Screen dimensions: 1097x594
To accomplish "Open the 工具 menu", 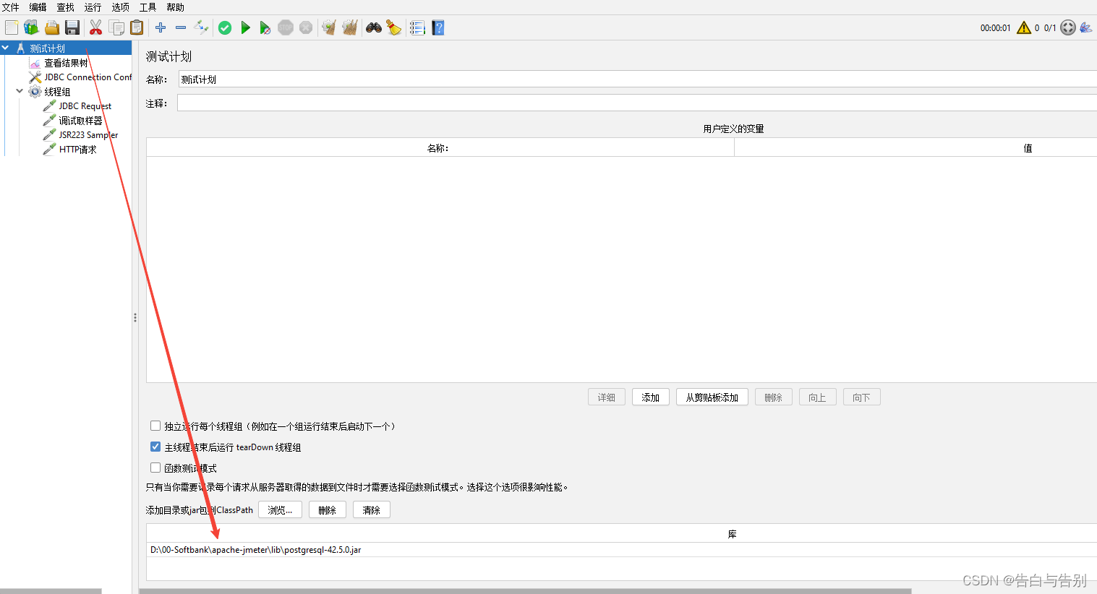I will (x=148, y=7).
